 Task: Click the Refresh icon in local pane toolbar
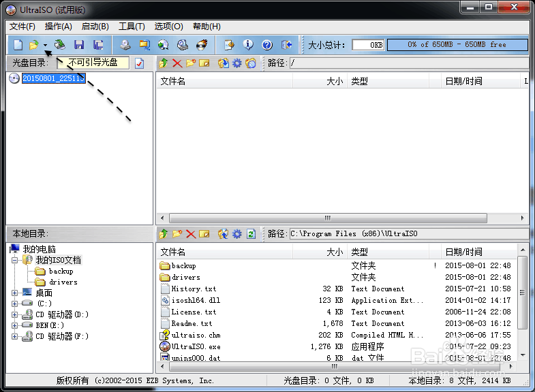pos(251,233)
